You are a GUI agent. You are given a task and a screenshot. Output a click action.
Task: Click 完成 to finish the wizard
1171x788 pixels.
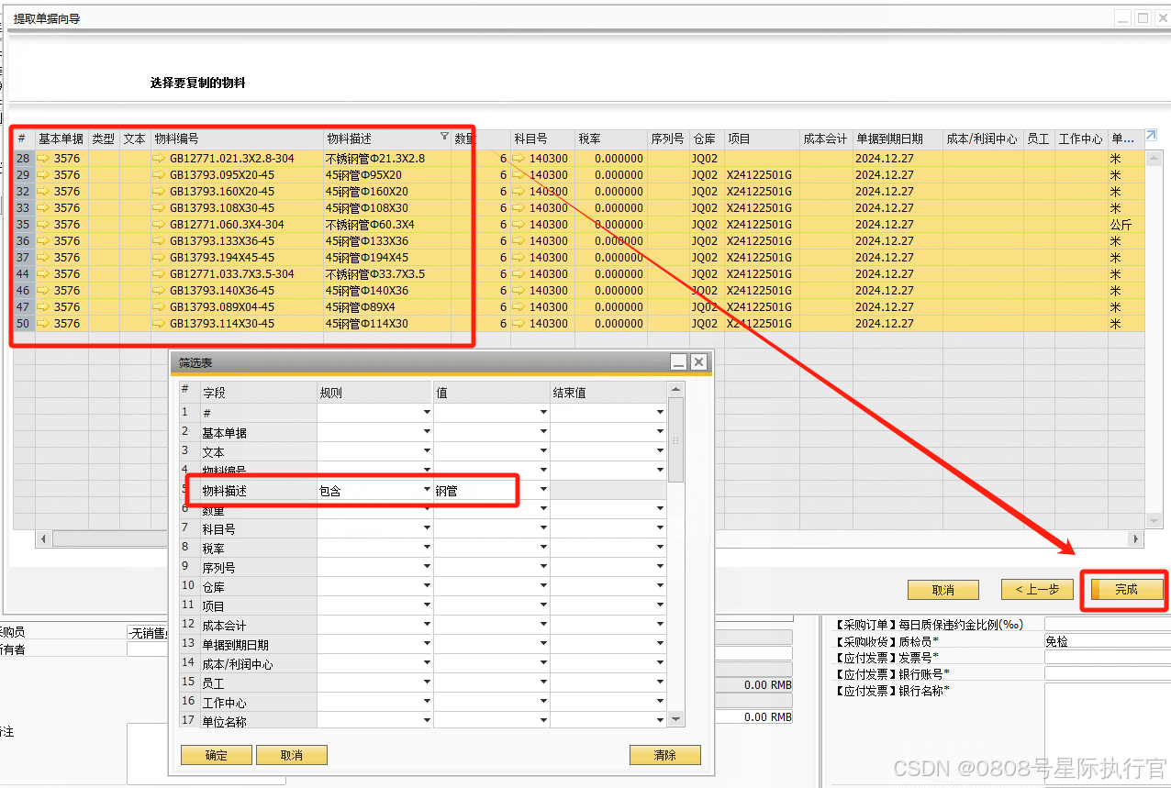click(x=1126, y=590)
